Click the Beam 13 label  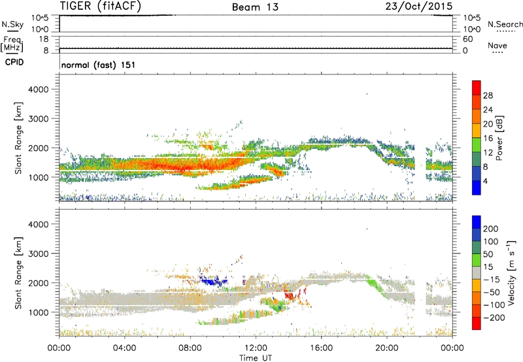pyautogui.click(x=255, y=7)
